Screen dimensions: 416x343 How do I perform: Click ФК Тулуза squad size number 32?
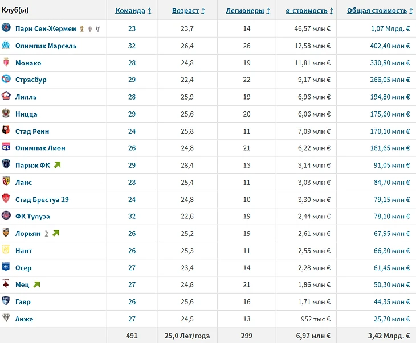click(132, 216)
